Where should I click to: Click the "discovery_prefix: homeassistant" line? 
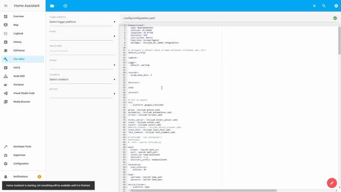click(x=149, y=160)
